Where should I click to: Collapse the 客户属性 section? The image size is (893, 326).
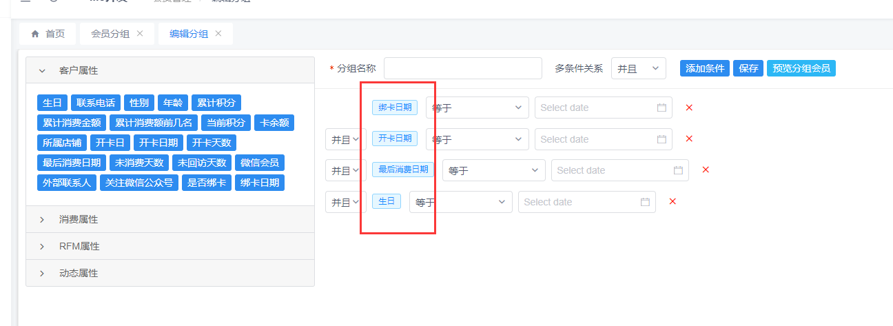[42, 70]
